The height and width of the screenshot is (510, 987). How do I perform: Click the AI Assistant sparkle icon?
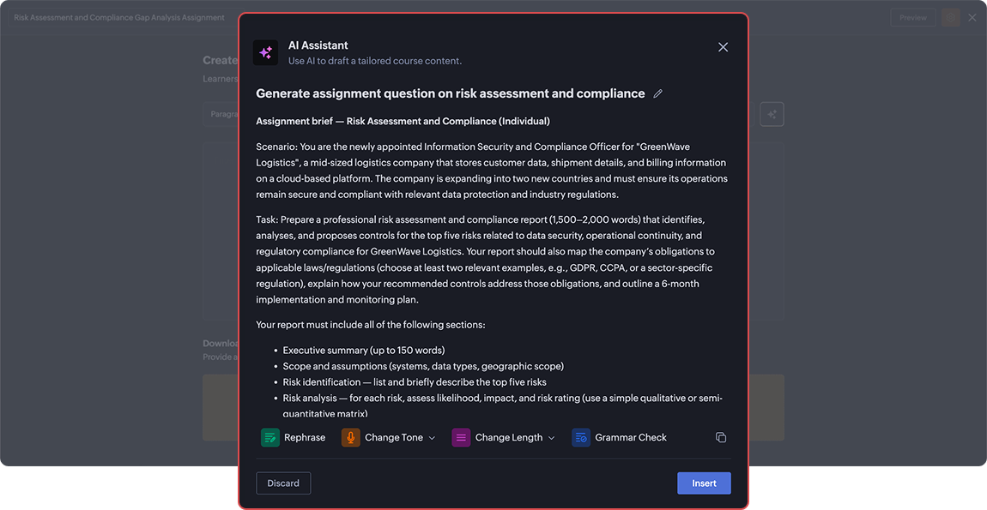pos(266,52)
